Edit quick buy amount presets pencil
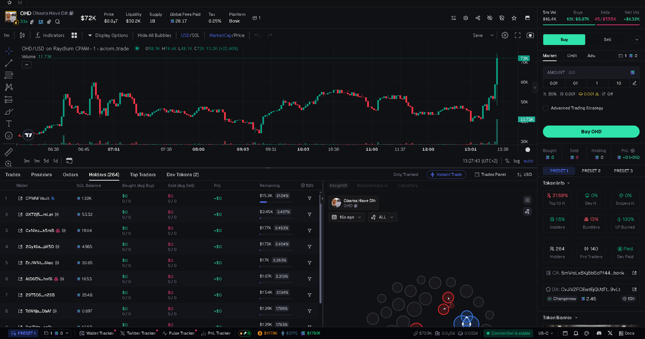The width and height of the screenshot is (645, 339). pyautogui.click(x=634, y=83)
